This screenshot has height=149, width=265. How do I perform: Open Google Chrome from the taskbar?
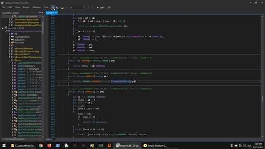point(41,145)
